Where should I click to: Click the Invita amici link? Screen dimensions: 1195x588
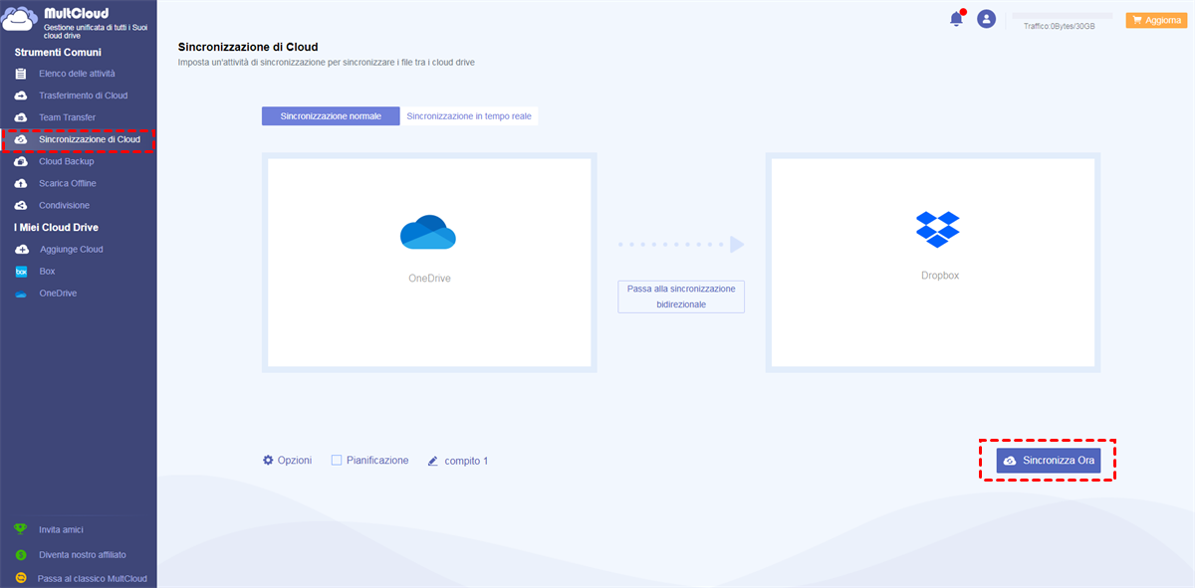pyautogui.click(x=62, y=530)
